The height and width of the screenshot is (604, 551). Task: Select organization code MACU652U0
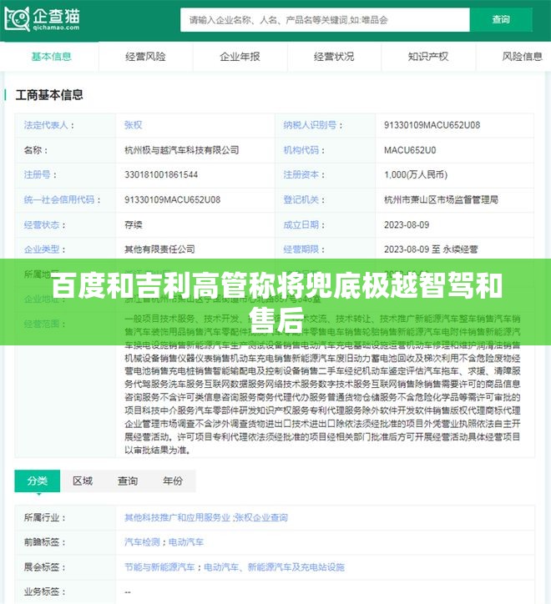pos(410,150)
